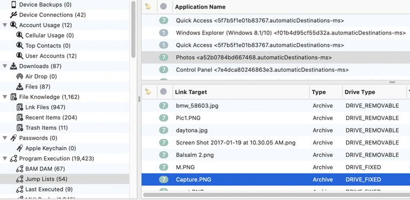Click the Apple Keychain key icon
This screenshot has height=200, width=410.
(19, 148)
